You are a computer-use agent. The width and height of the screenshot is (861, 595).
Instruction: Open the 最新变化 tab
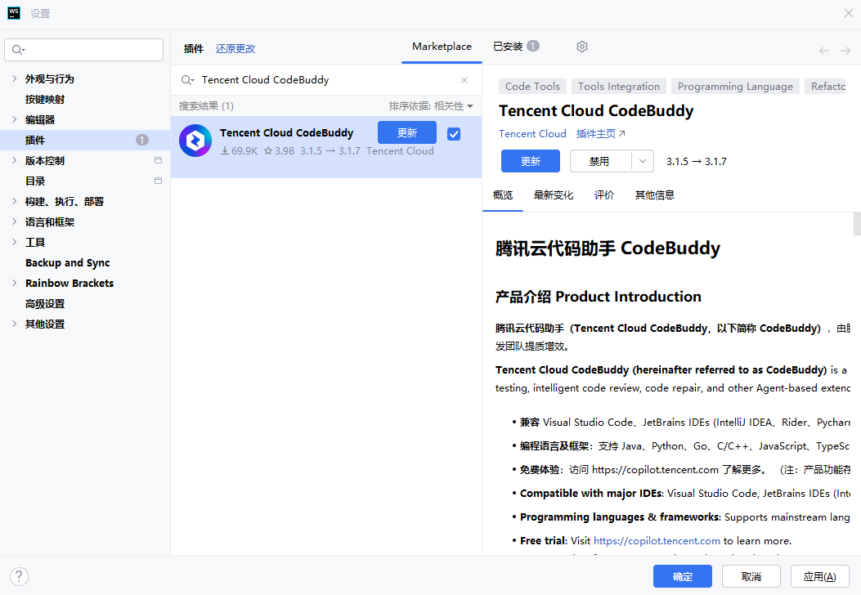(553, 195)
